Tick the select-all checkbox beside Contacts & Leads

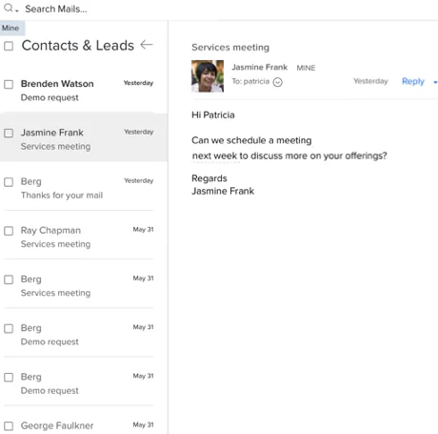coord(9,46)
